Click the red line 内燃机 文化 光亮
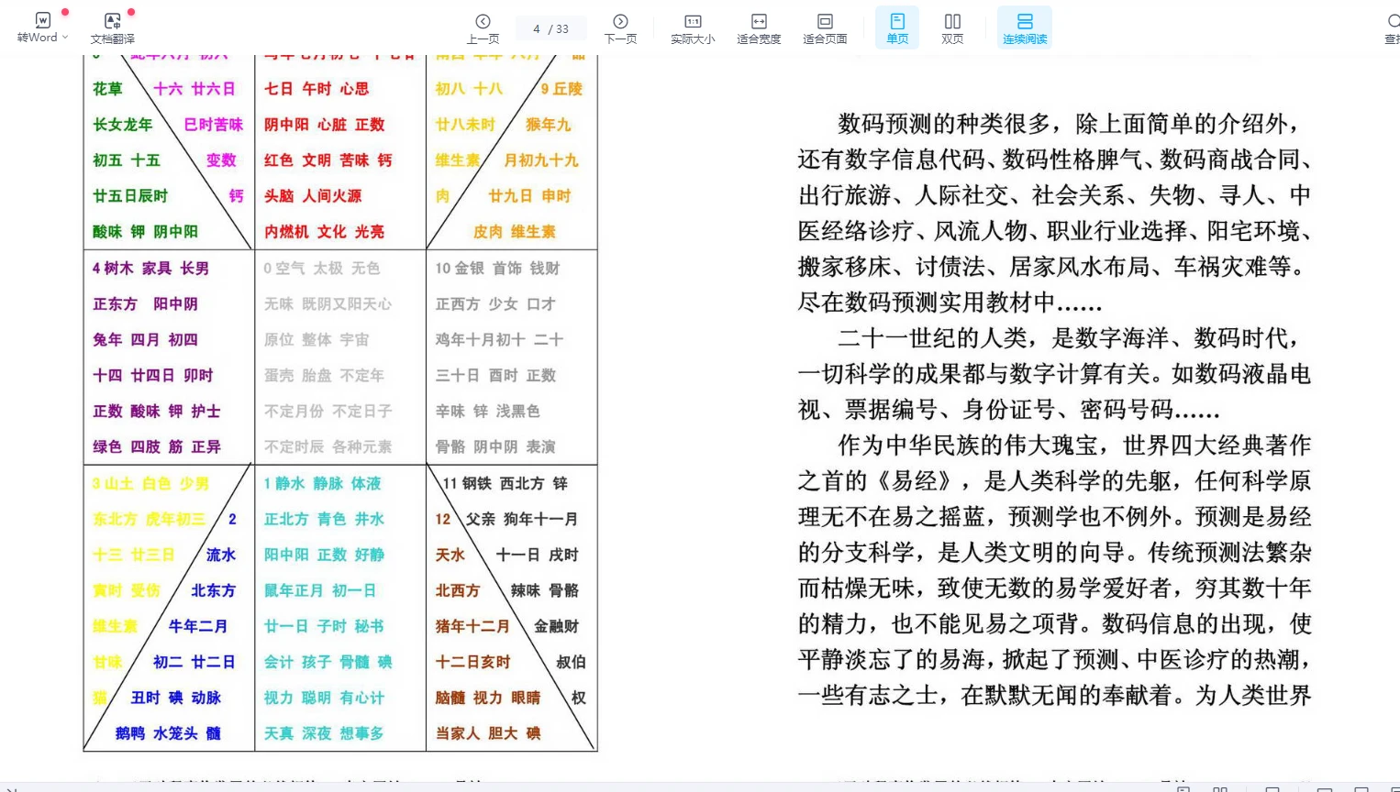This screenshot has width=1400, height=792. (x=325, y=232)
